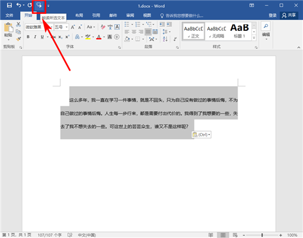
Task: Click the Character Border icon
Action: pos(117,27)
